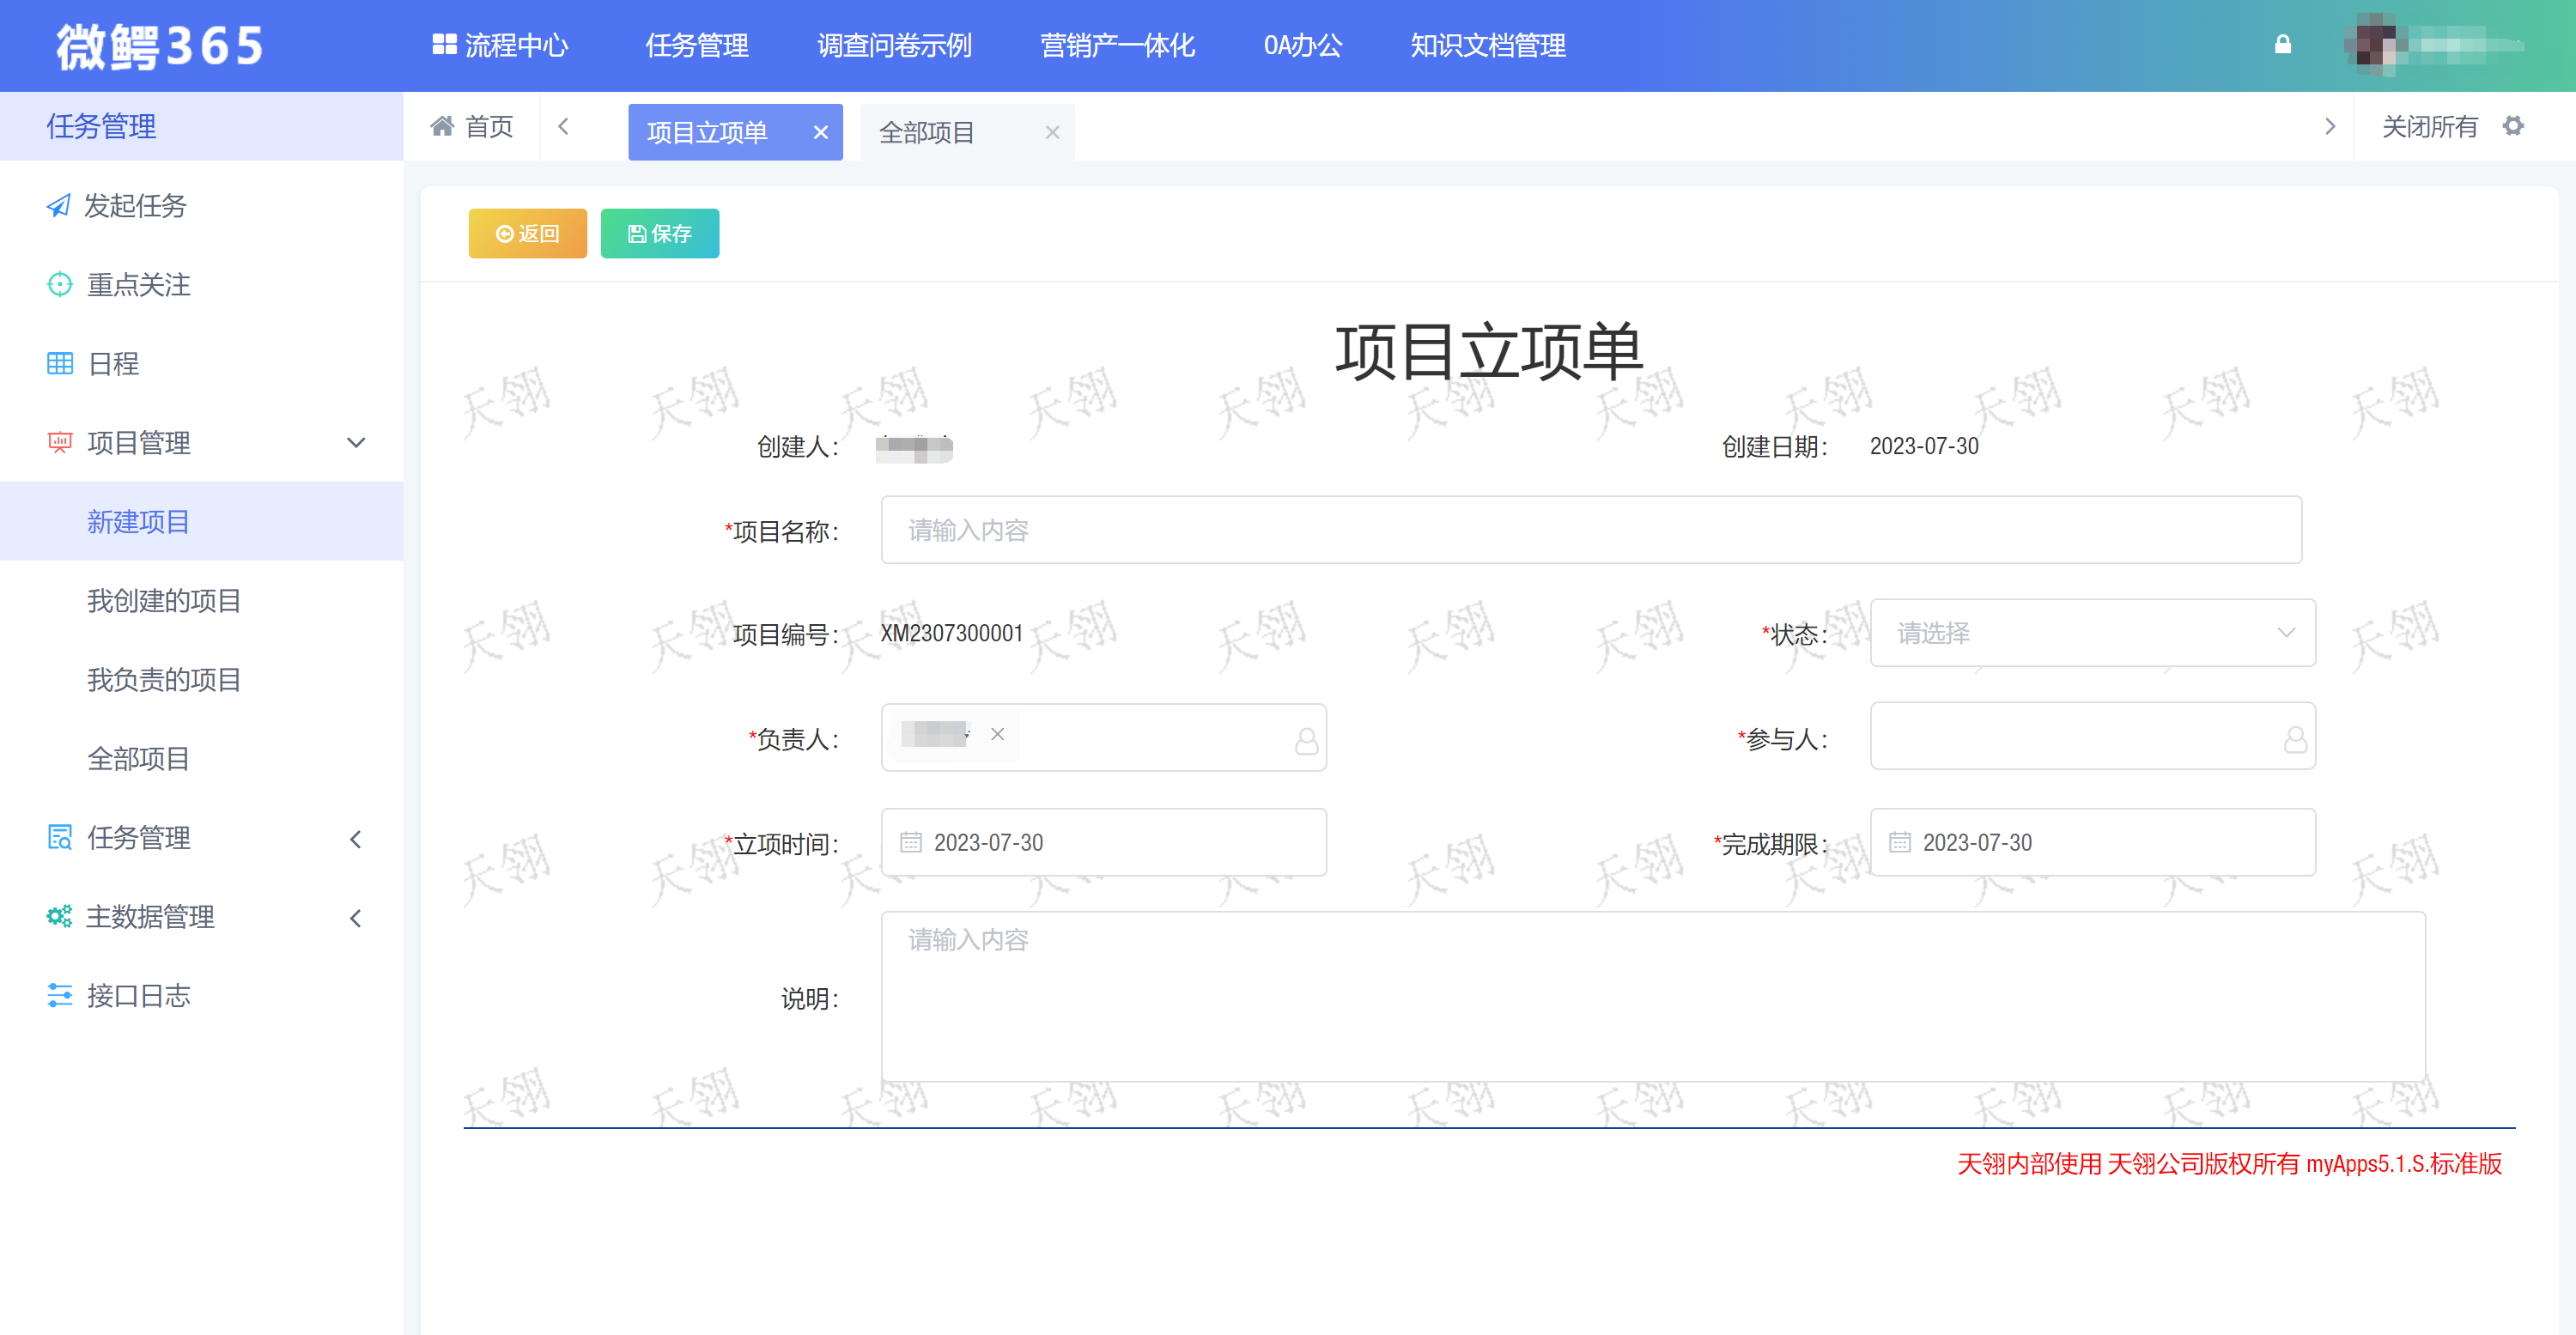This screenshot has width=2576, height=1335.
Task: Open OA办公 top menu
Action: 1302,46
